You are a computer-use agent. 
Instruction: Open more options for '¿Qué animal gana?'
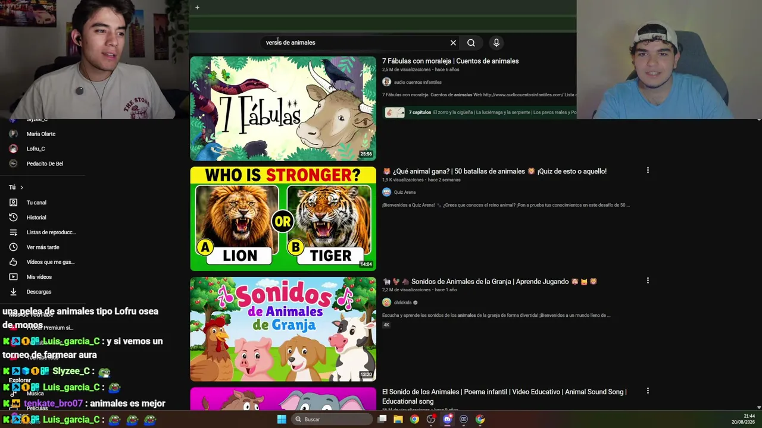pyautogui.click(x=648, y=171)
